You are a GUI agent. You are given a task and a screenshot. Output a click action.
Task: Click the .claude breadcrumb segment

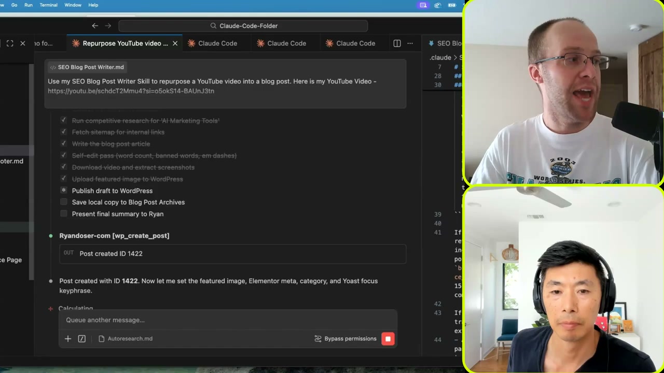(x=440, y=58)
